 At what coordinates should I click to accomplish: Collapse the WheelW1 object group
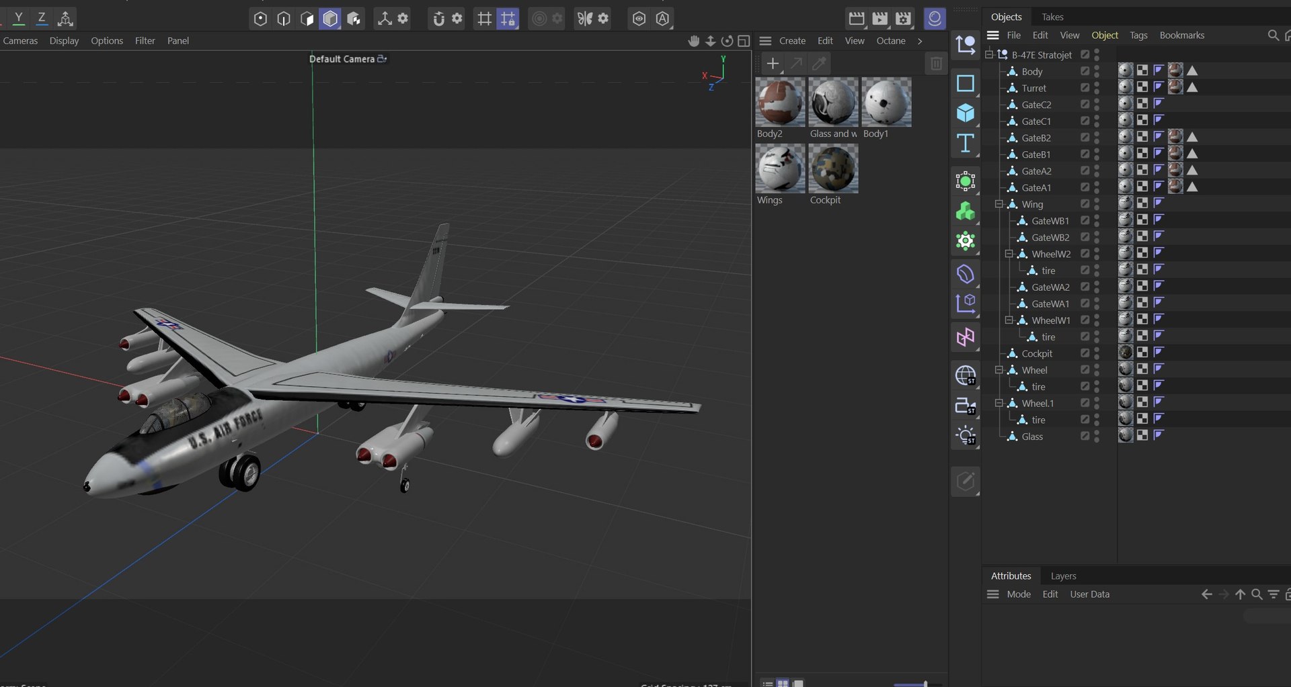pyautogui.click(x=1009, y=320)
